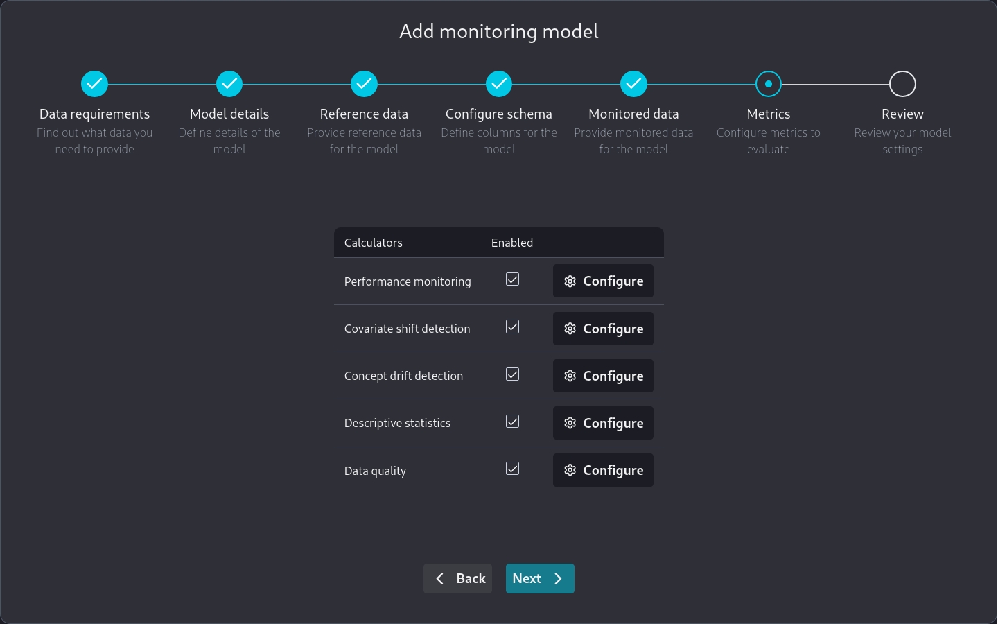This screenshot has height=624, width=998.
Task: Select the Configure schema step checkmark
Action: coord(499,84)
